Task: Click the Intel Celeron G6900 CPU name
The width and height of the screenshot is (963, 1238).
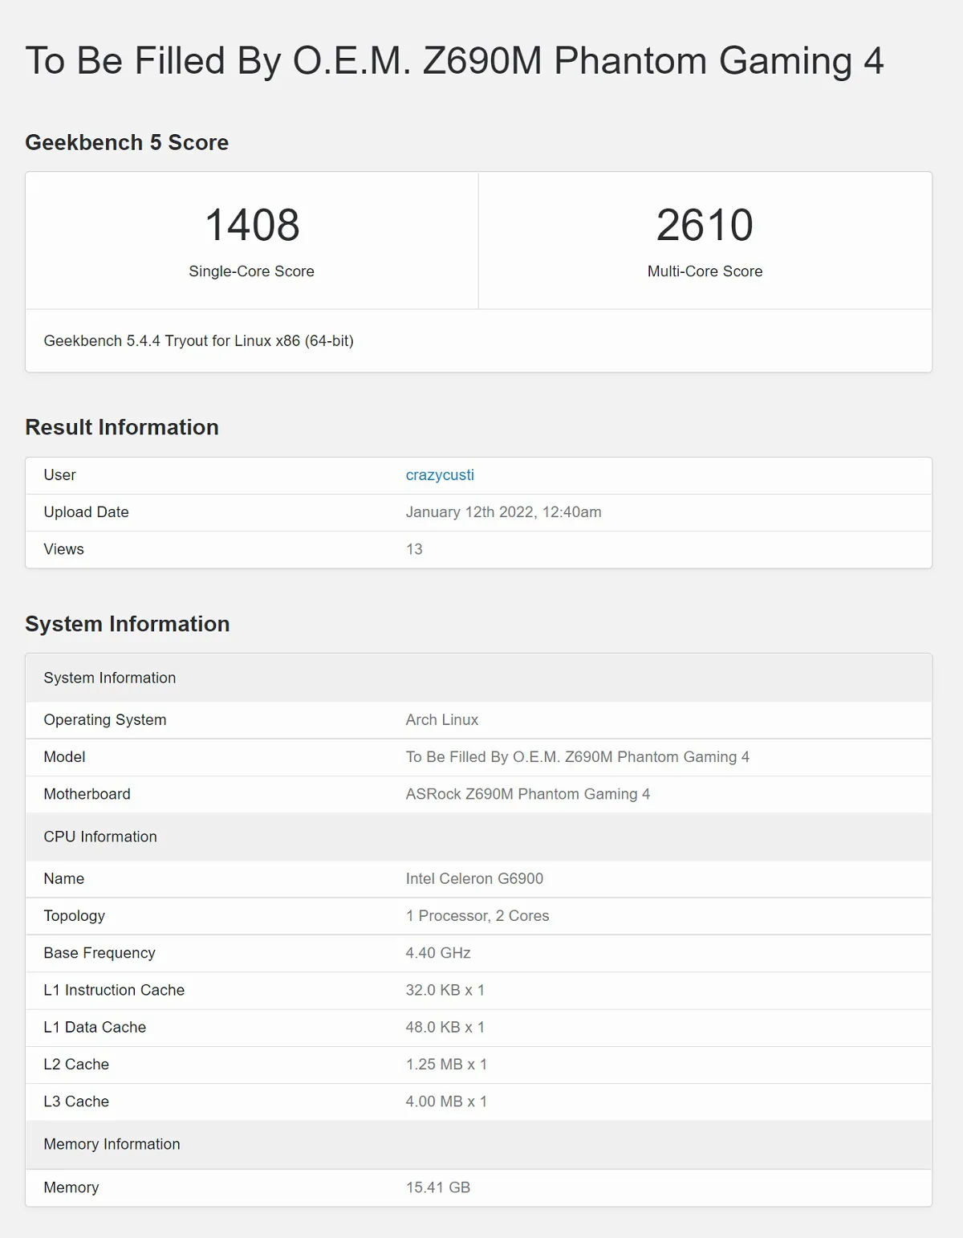Action: tap(474, 879)
